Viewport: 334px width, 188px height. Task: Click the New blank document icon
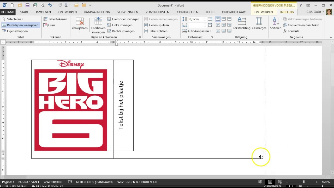pyautogui.click(x=12, y=5)
